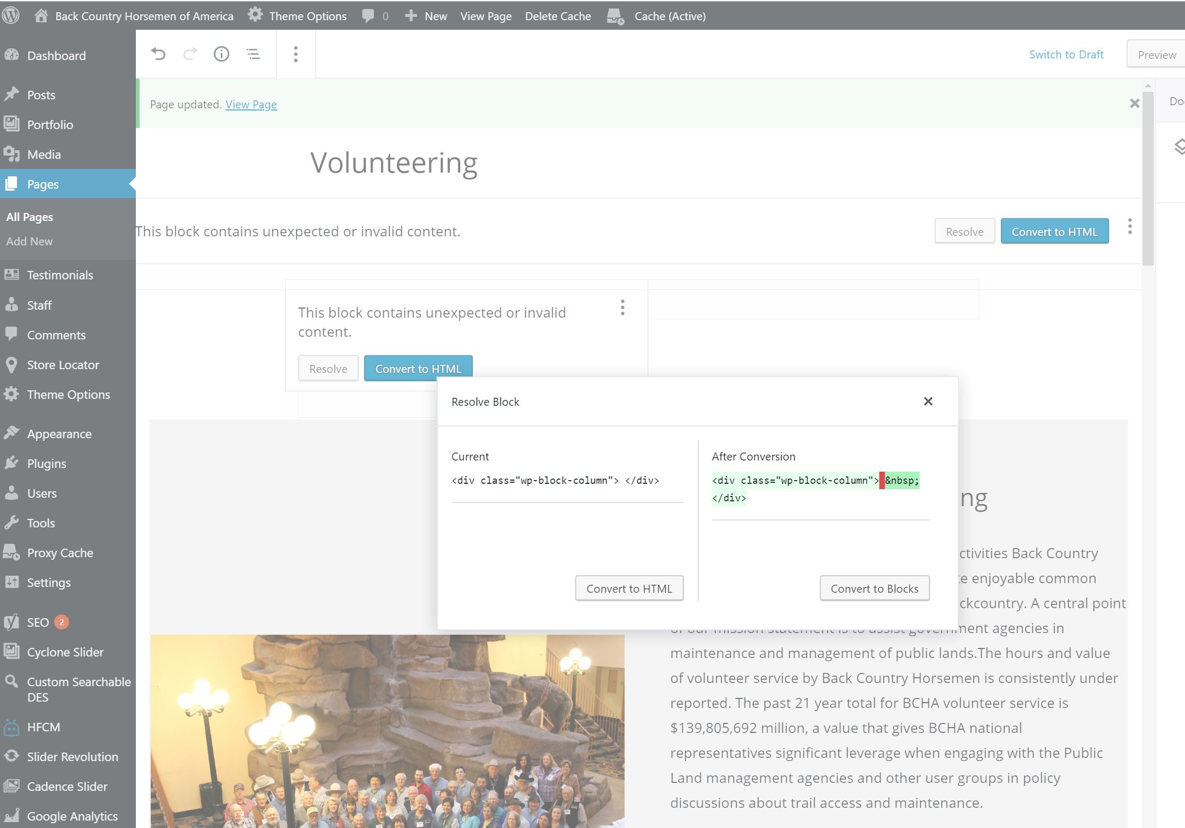Screen dimensions: 1185x828
Task: Open the Back Country Horsemen of America site link
Action: (x=134, y=16)
